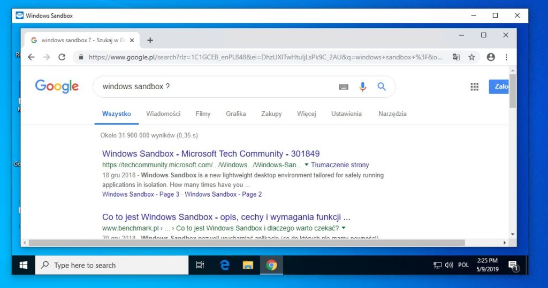Open Windows Start menu

(24, 266)
